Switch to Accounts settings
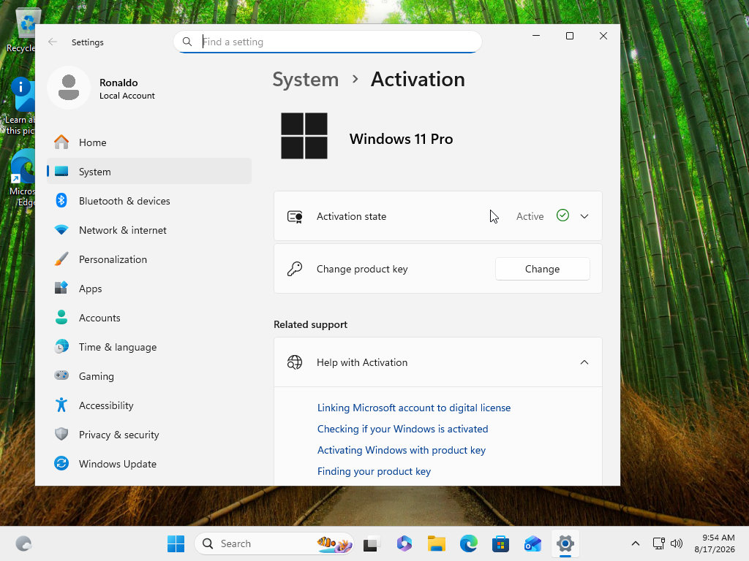The width and height of the screenshot is (749, 561). [x=149, y=317]
